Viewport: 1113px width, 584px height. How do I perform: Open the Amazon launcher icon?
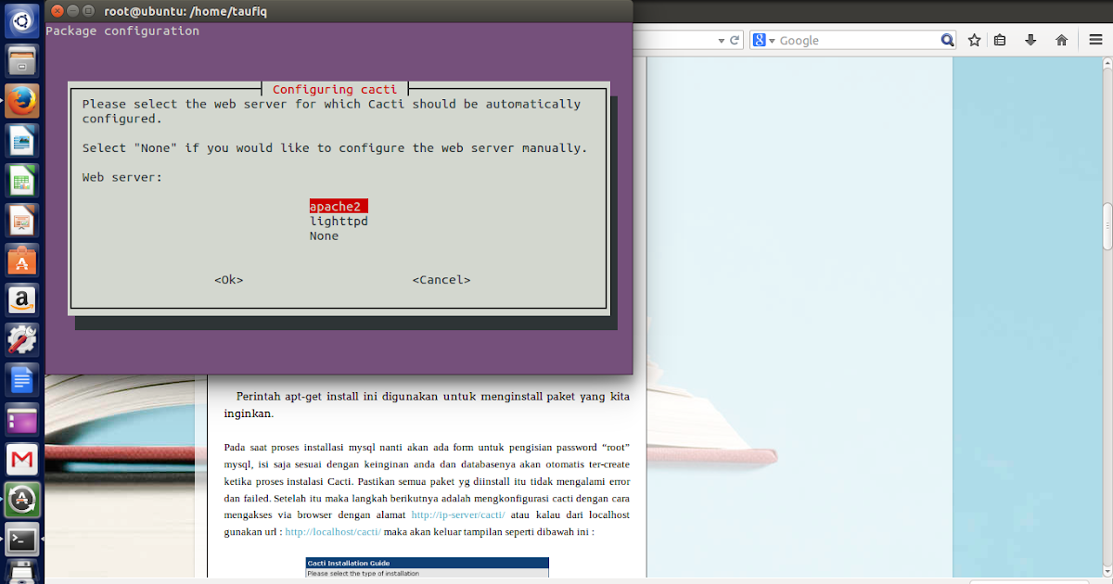click(21, 300)
